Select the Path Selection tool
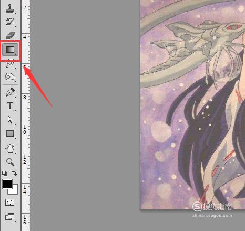245x231 pixels. (10, 120)
